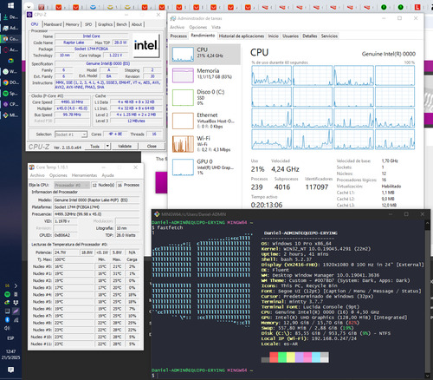Click the MINGW64 terminal title bar icon
This screenshot has height=380, width=433.
pyautogui.click(x=157, y=214)
